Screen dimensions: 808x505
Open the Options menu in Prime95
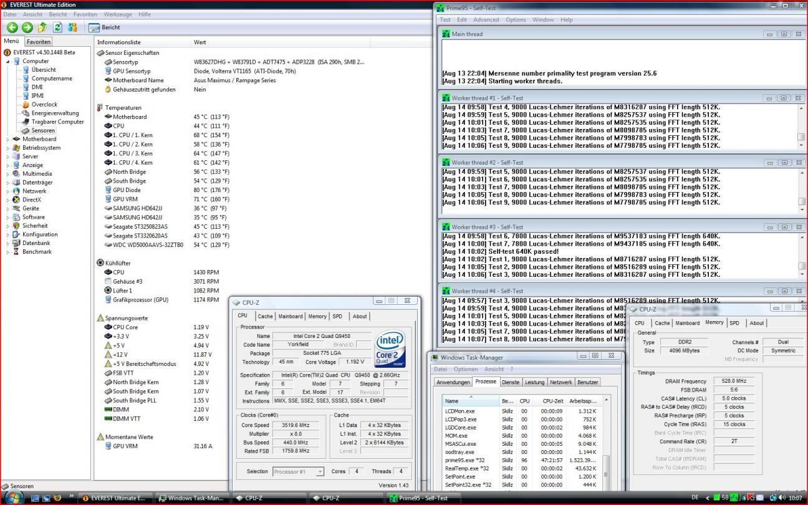pos(516,20)
